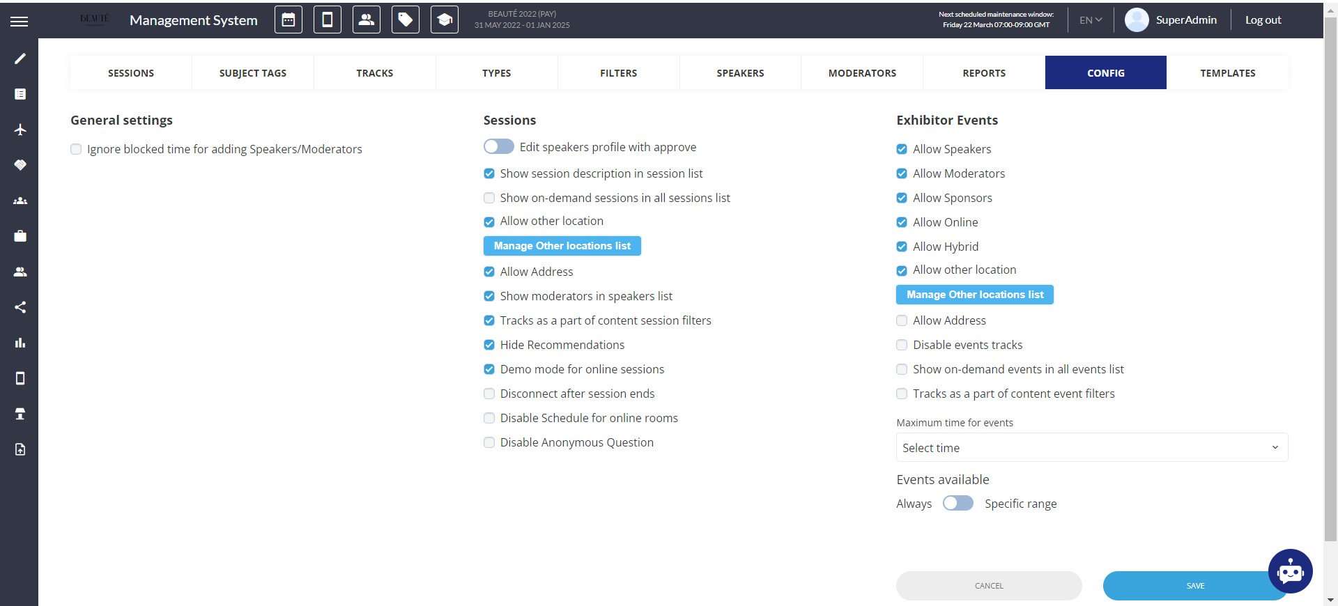Uncheck Allow Hybrid
Image resolution: width=1338 pixels, height=606 pixels.
tap(902, 247)
